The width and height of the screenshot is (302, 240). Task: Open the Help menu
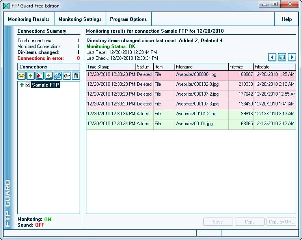click(287, 19)
